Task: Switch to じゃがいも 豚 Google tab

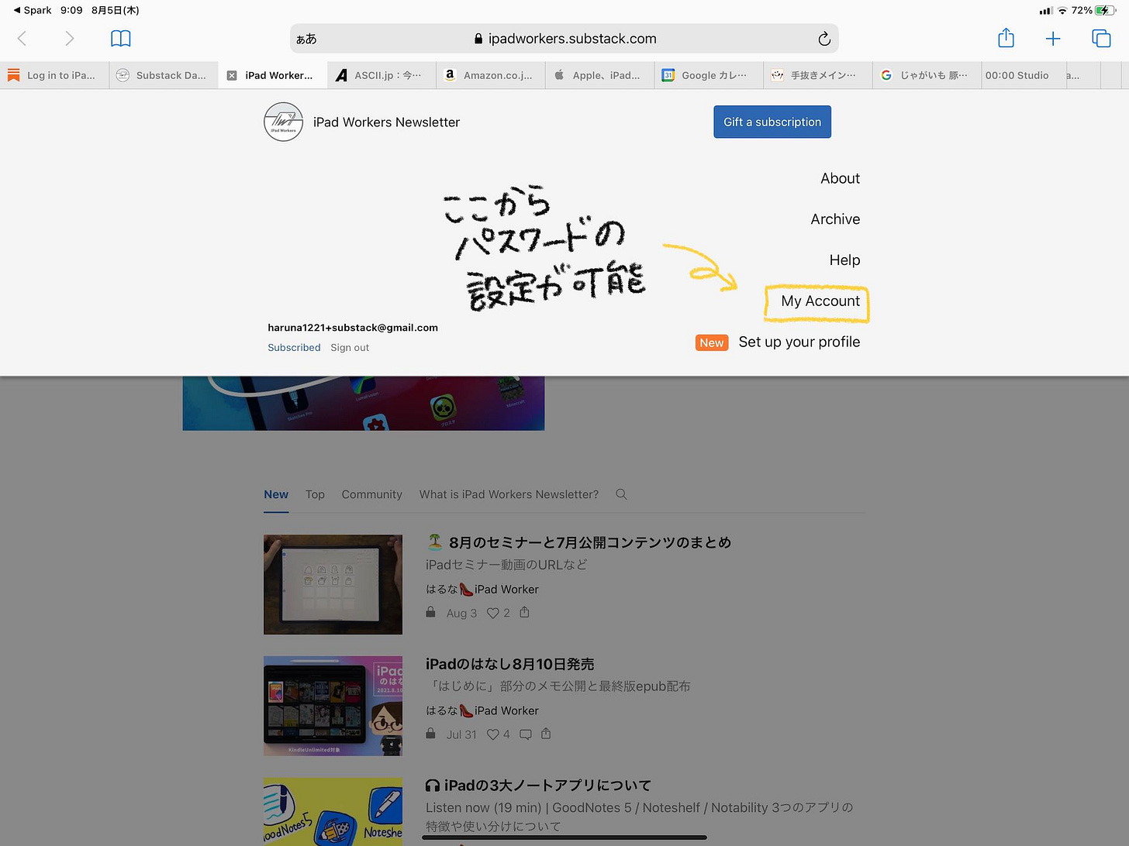Action: 927,75
